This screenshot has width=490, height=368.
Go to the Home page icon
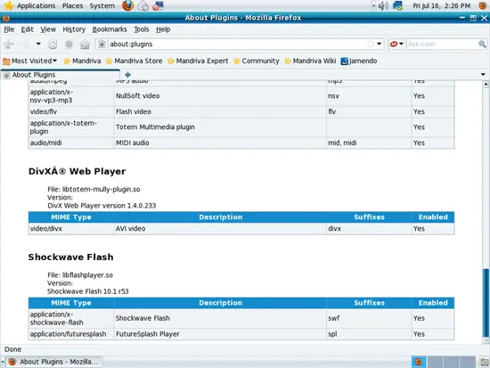pos(85,45)
